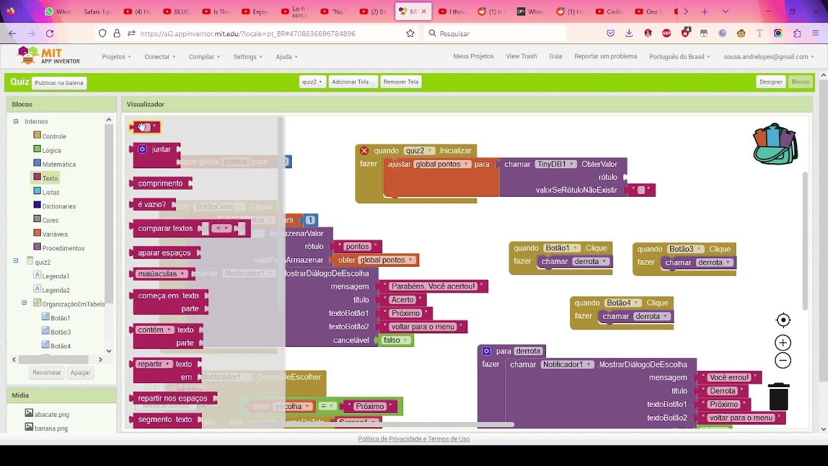Viewport: 828px width, 466px height.
Task: Click Publicar na Galeria button
Action: [59, 83]
